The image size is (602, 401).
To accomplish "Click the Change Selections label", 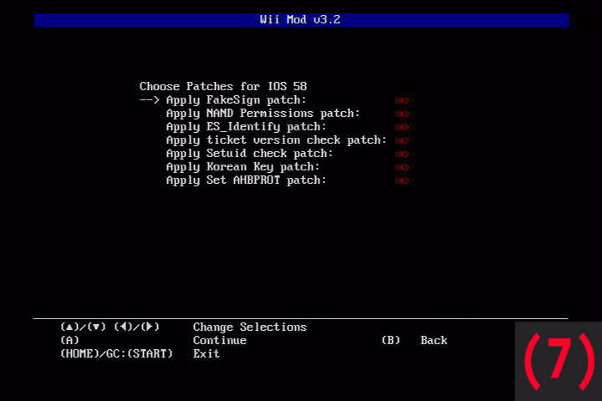I will coord(249,327).
